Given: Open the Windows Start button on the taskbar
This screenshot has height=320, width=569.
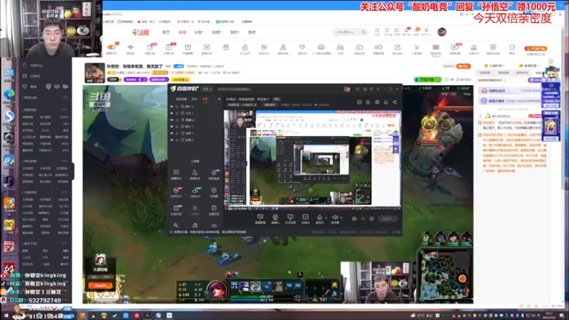Looking at the screenshot, I should pos(5,316).
